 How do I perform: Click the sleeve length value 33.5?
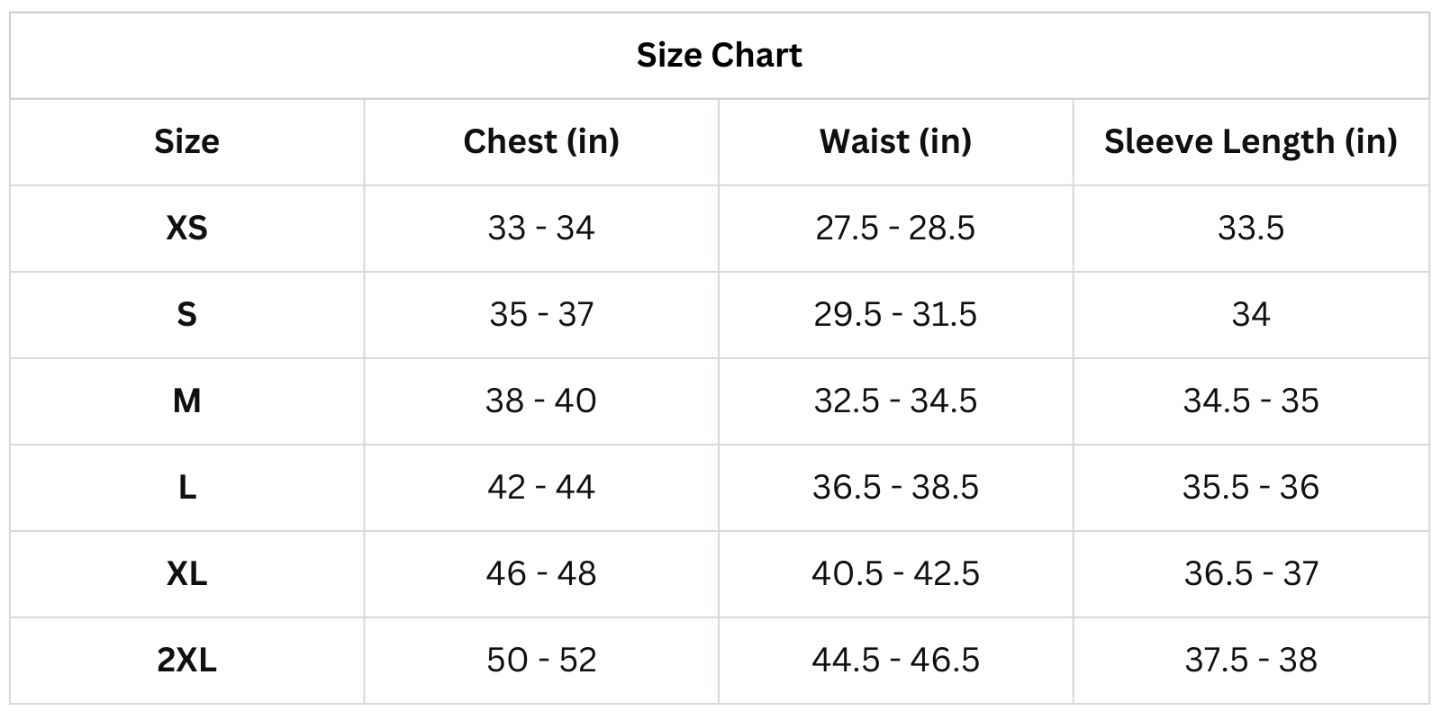click(1250, 229)
